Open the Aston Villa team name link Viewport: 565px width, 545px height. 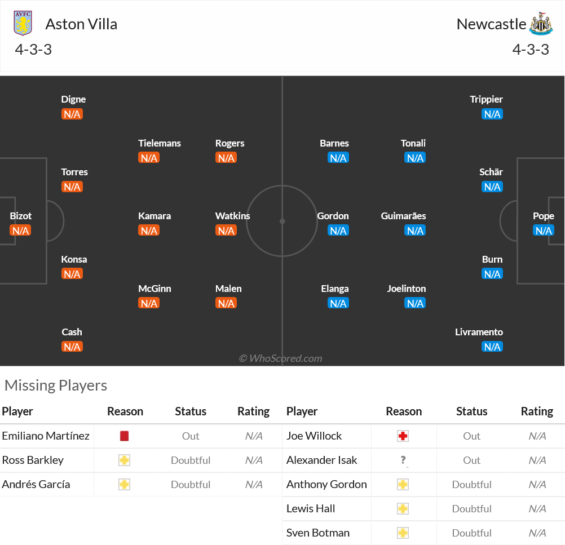pos(81,24)
